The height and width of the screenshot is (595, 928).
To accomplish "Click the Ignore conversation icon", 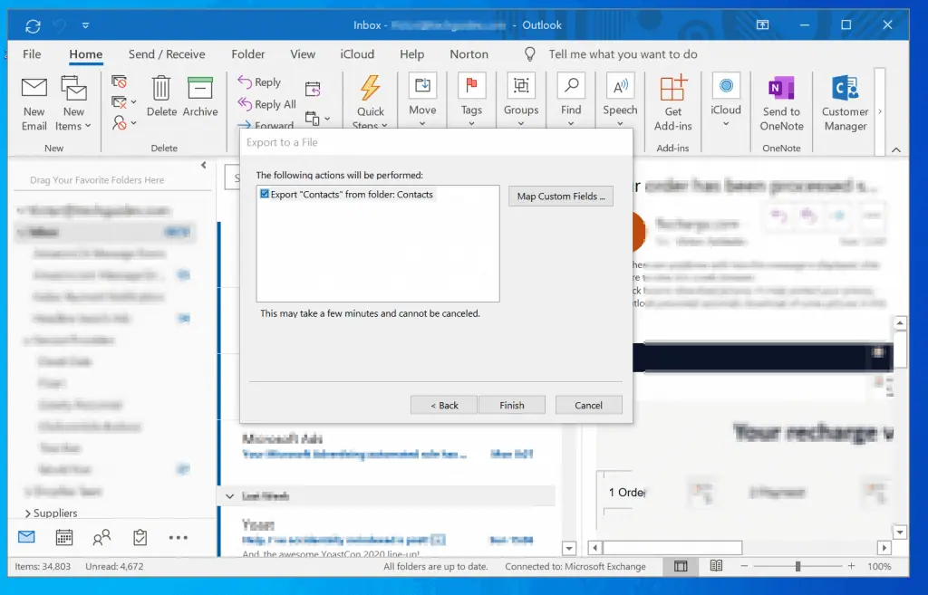I will click(x=119, y=82).
